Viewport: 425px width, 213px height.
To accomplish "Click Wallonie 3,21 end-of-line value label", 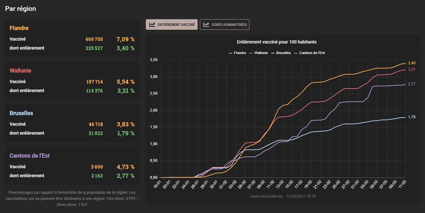I will click(412, 69).
